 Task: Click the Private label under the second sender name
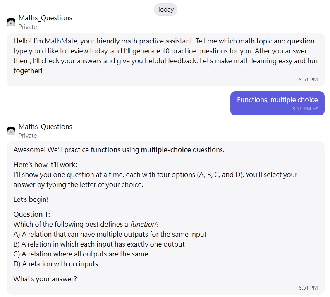(x=28, y=136)
